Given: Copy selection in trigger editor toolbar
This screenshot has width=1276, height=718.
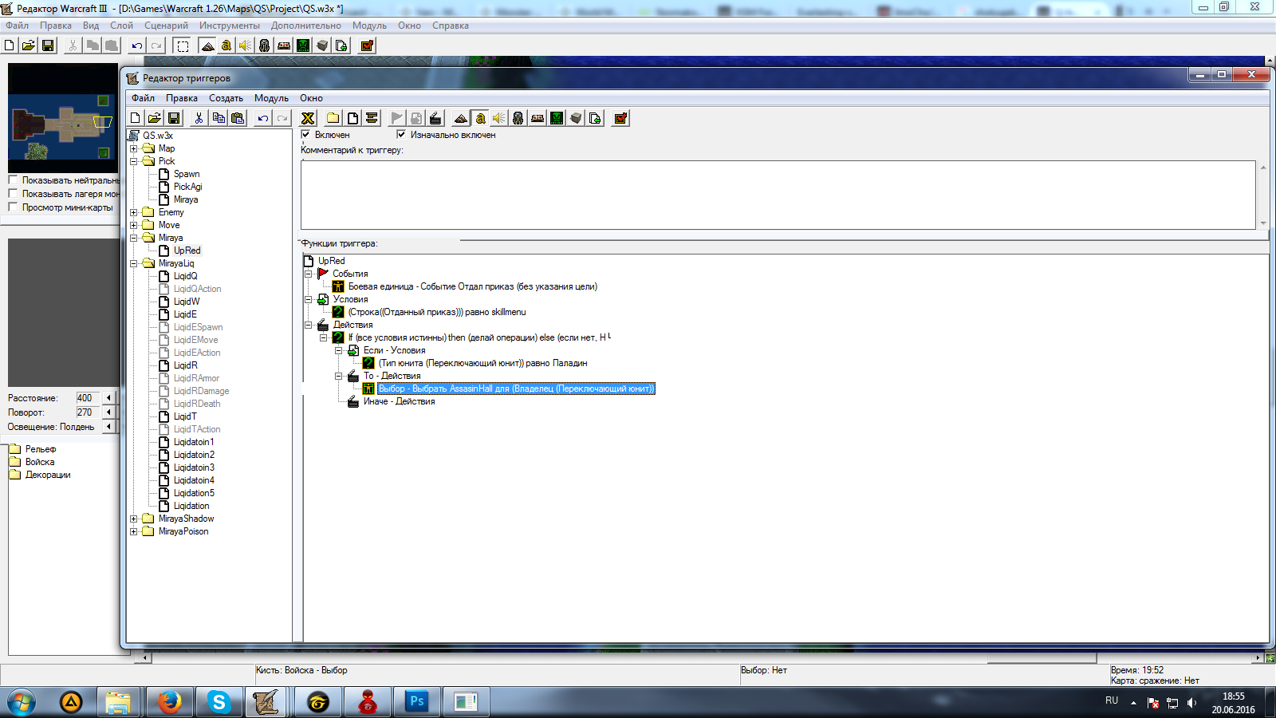Looking at the screenshot, I should click(219, 118).
